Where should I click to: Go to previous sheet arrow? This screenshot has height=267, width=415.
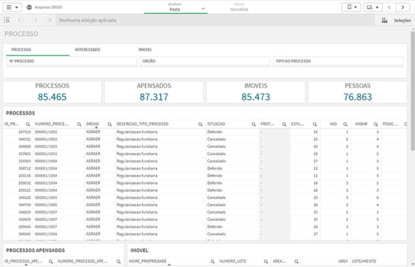(x=389, y=7)
